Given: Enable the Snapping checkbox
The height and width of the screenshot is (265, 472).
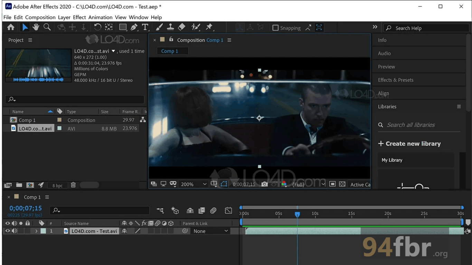Looking at the screenshot, I should [275, 28].
